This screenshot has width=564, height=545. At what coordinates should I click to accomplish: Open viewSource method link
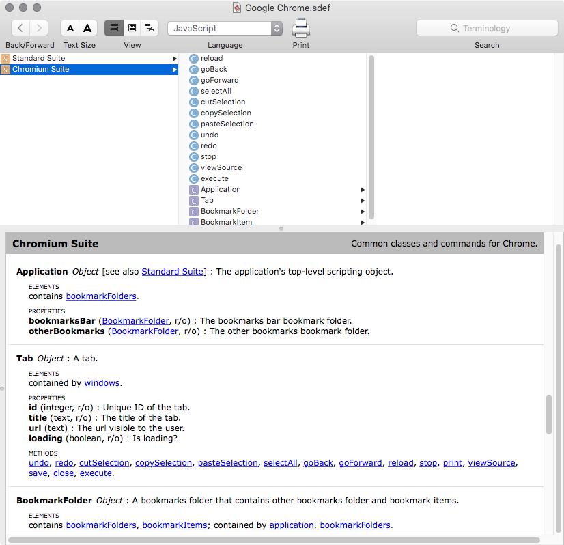[x=492, y=463]
